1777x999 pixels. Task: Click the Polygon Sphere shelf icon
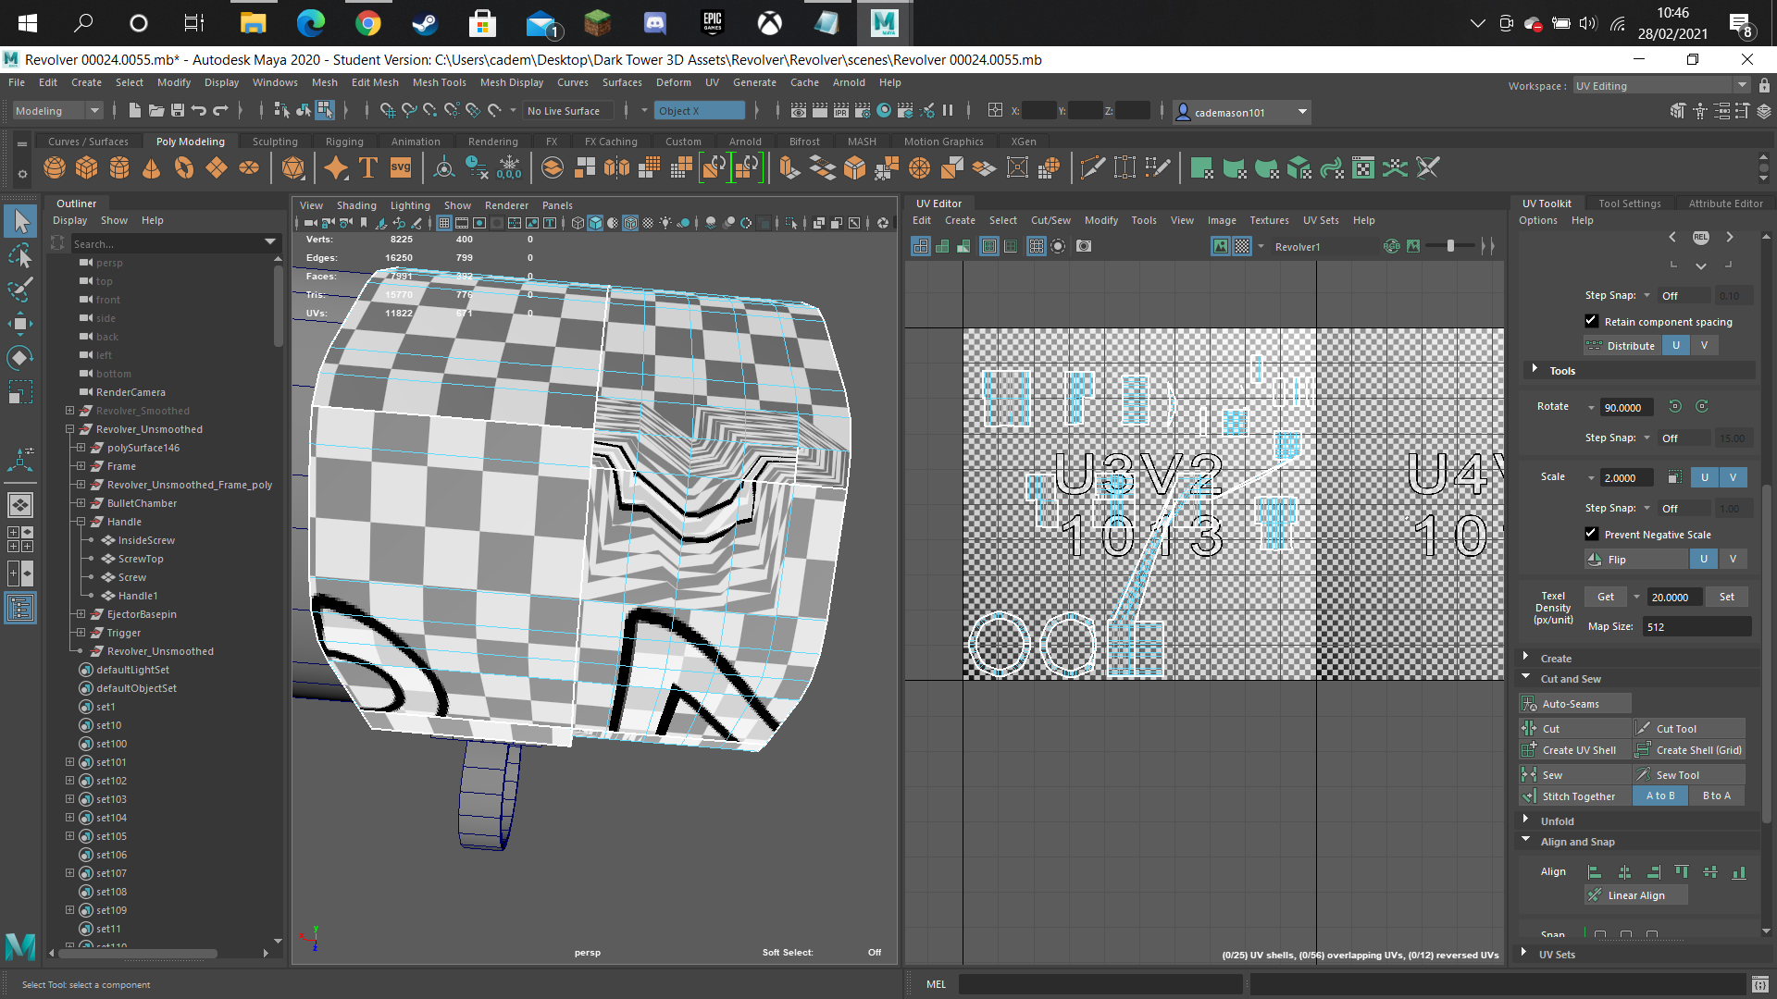coord(55,167)
